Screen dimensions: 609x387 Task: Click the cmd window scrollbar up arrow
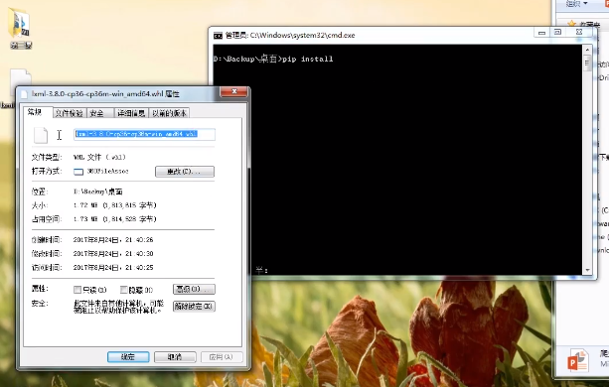(587, 50)
